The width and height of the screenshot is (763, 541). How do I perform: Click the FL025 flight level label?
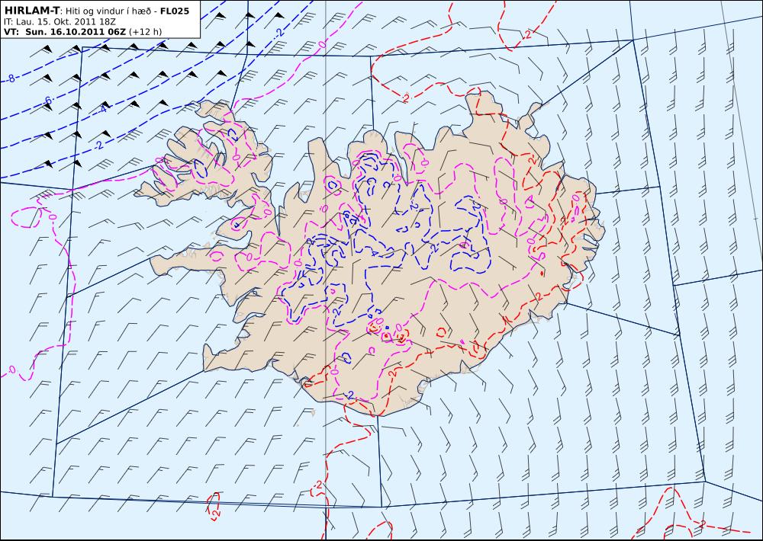pyautogui.click(x=174, y=11)
